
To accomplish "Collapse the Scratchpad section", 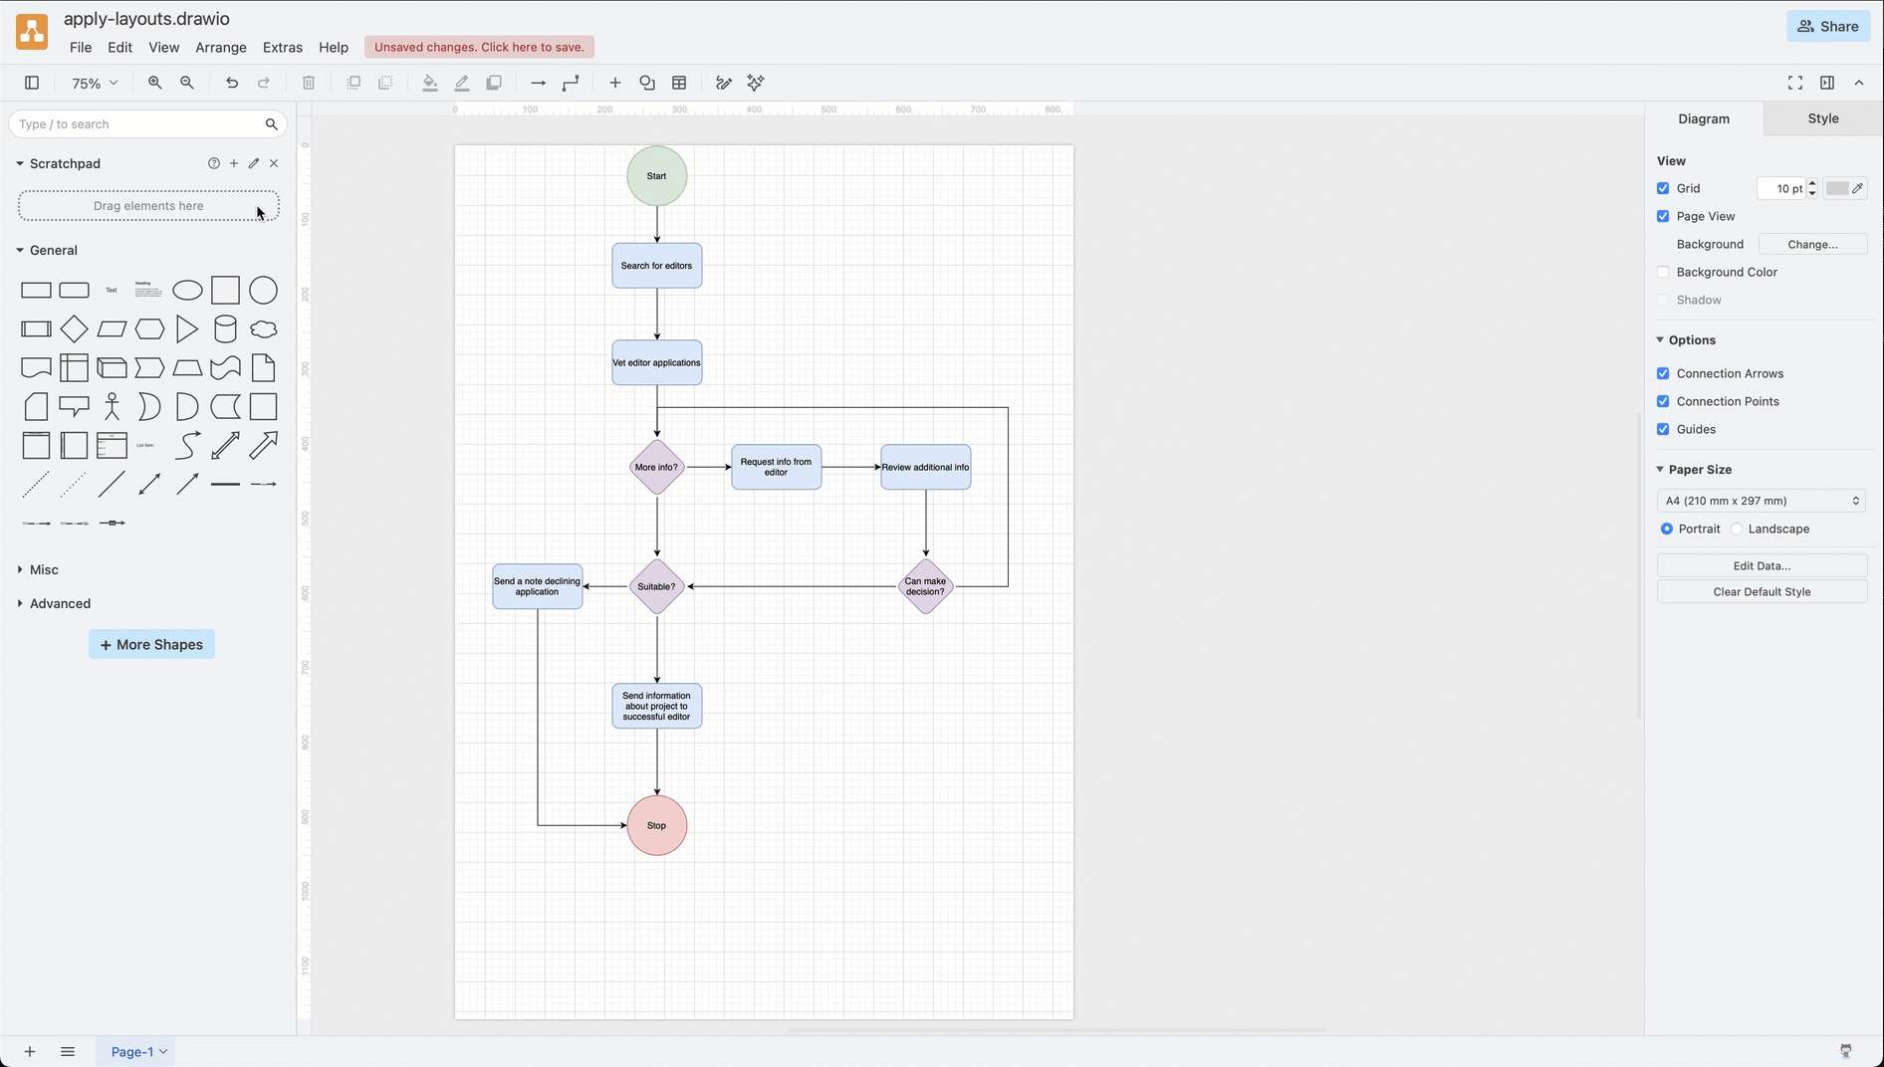I will click(x=20, y=163).
